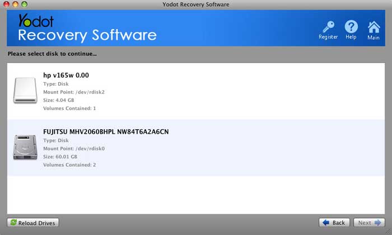
Task: Click the Register text label
Action: click(x=328, y=37)
